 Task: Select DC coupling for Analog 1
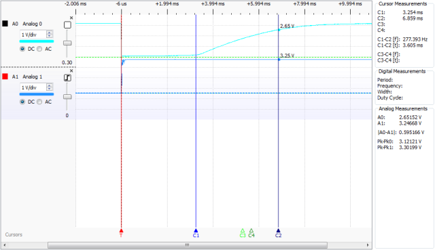(22, 102)
